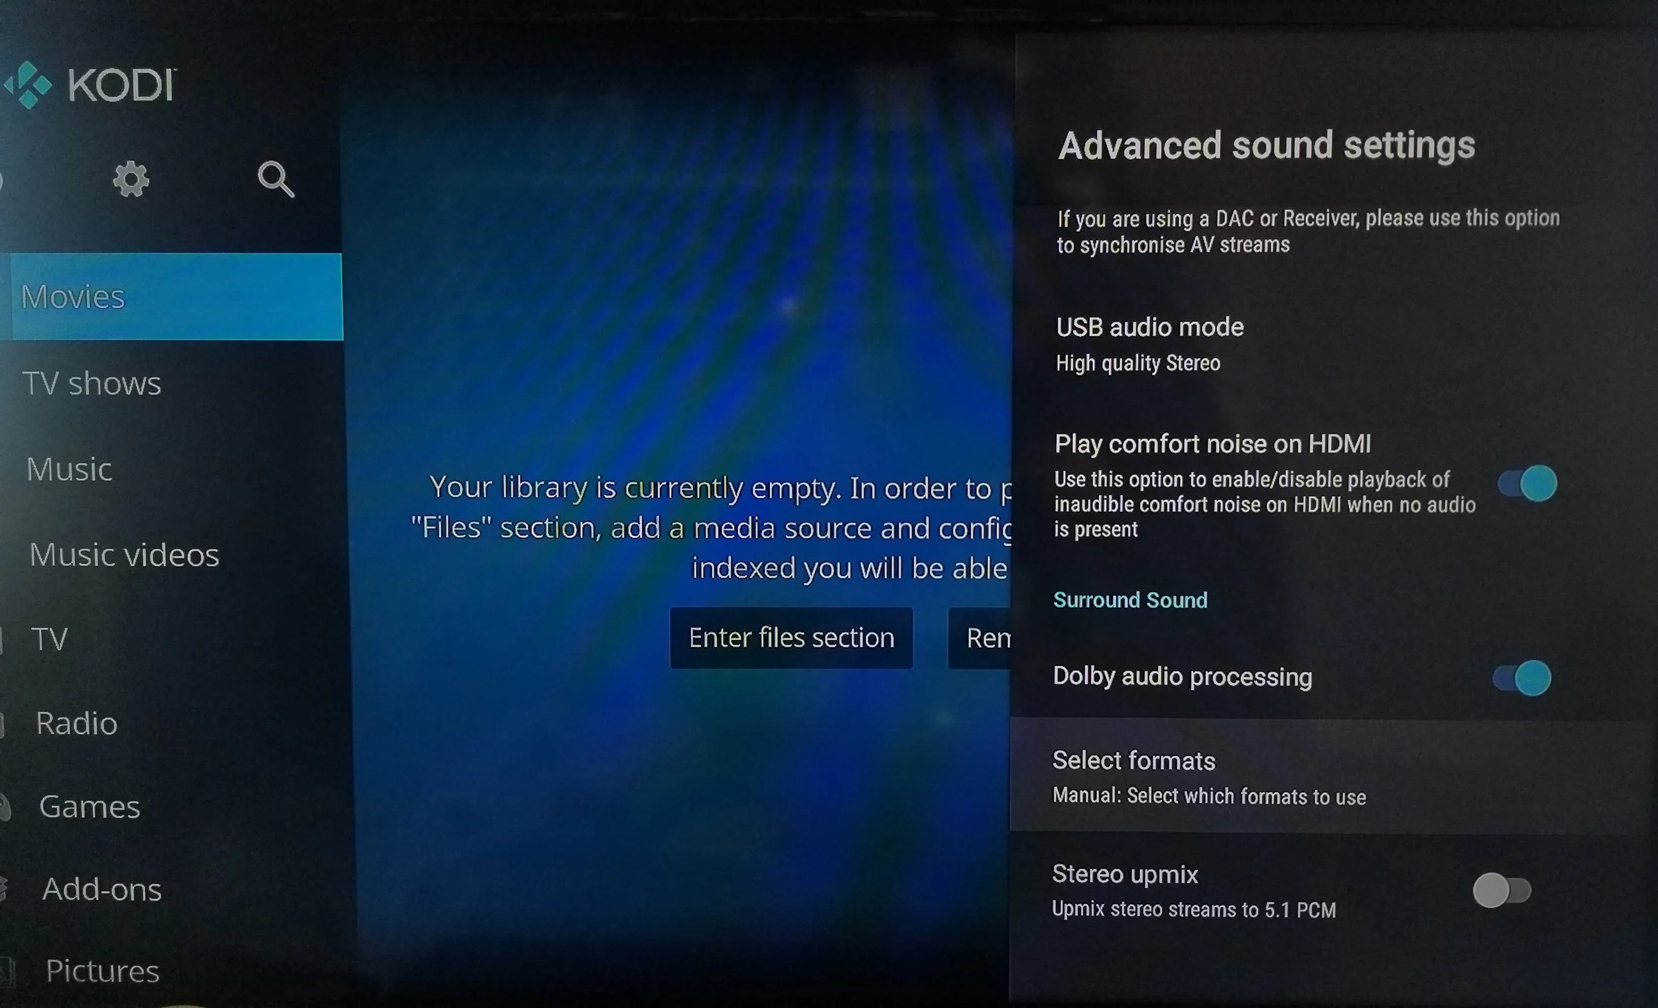The width and height of the screenshot is (1658, 1008).
Task: Open the Pictures menu item
Action: pyautogui.click(x=102, y=971)
